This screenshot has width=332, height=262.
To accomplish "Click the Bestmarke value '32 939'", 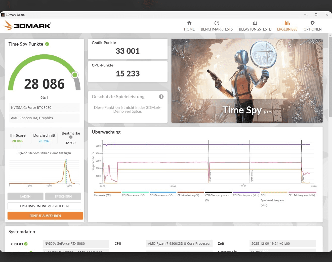I will pos(70,143).
